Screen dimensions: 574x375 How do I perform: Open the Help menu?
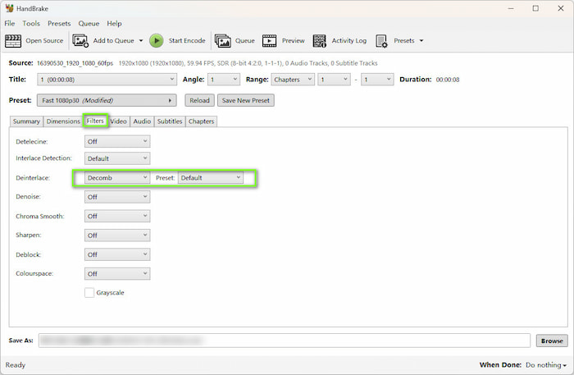pyautogui.click(x=114, y=24)
